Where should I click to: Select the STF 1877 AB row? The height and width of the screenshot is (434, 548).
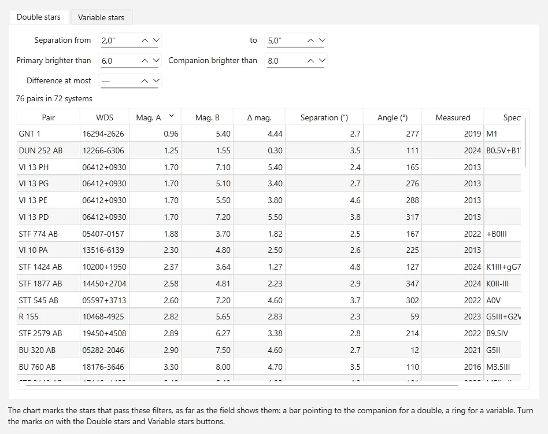click(x=269, y=284)
